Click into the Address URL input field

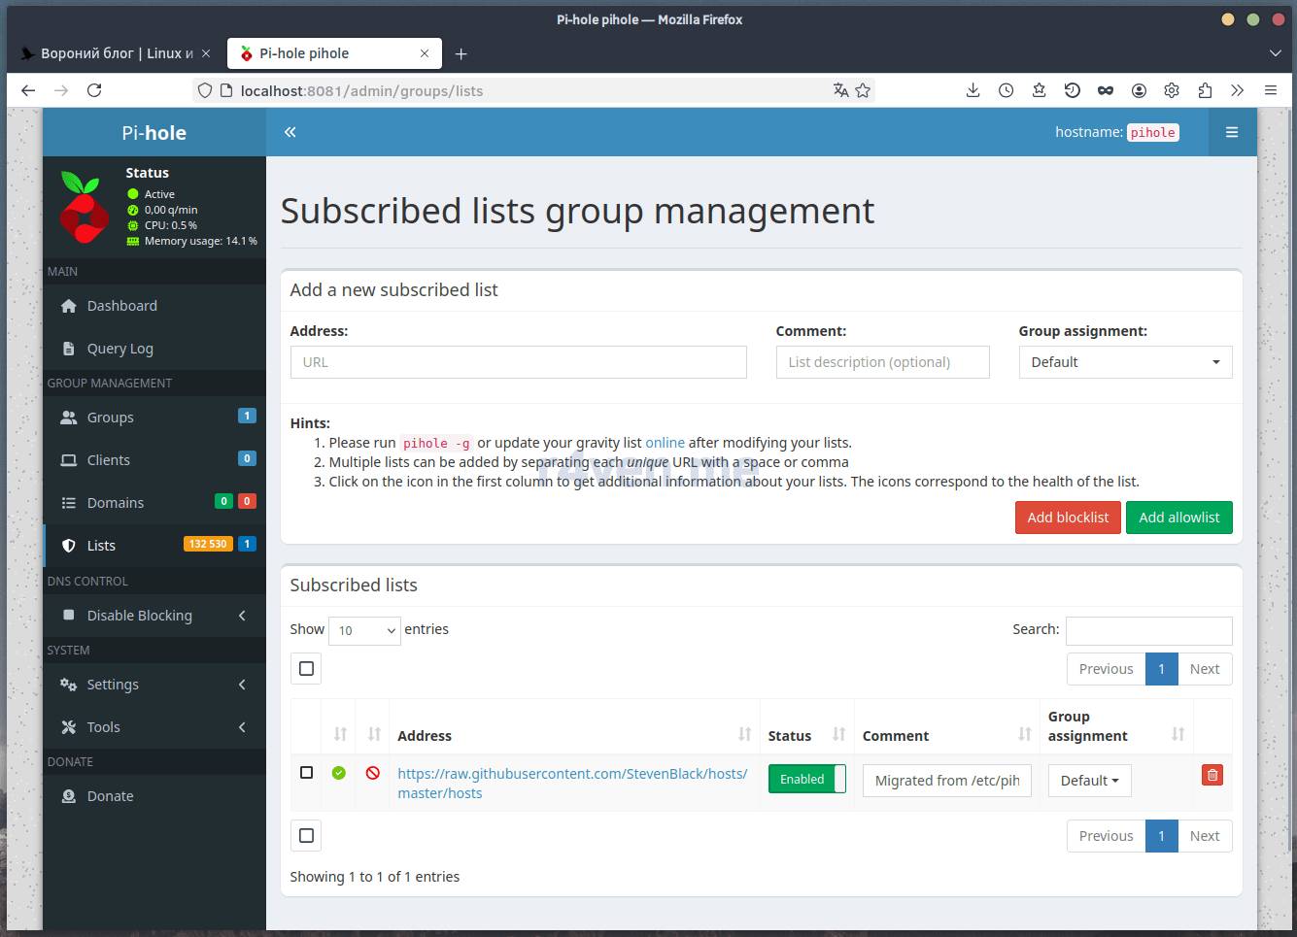[518, 362]
